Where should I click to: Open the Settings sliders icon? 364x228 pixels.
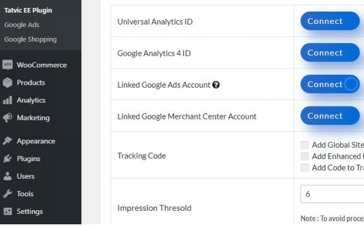coord(7,211)
